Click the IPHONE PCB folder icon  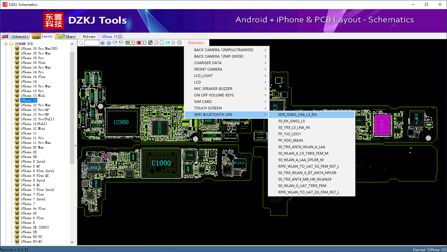tap(11, 44)
